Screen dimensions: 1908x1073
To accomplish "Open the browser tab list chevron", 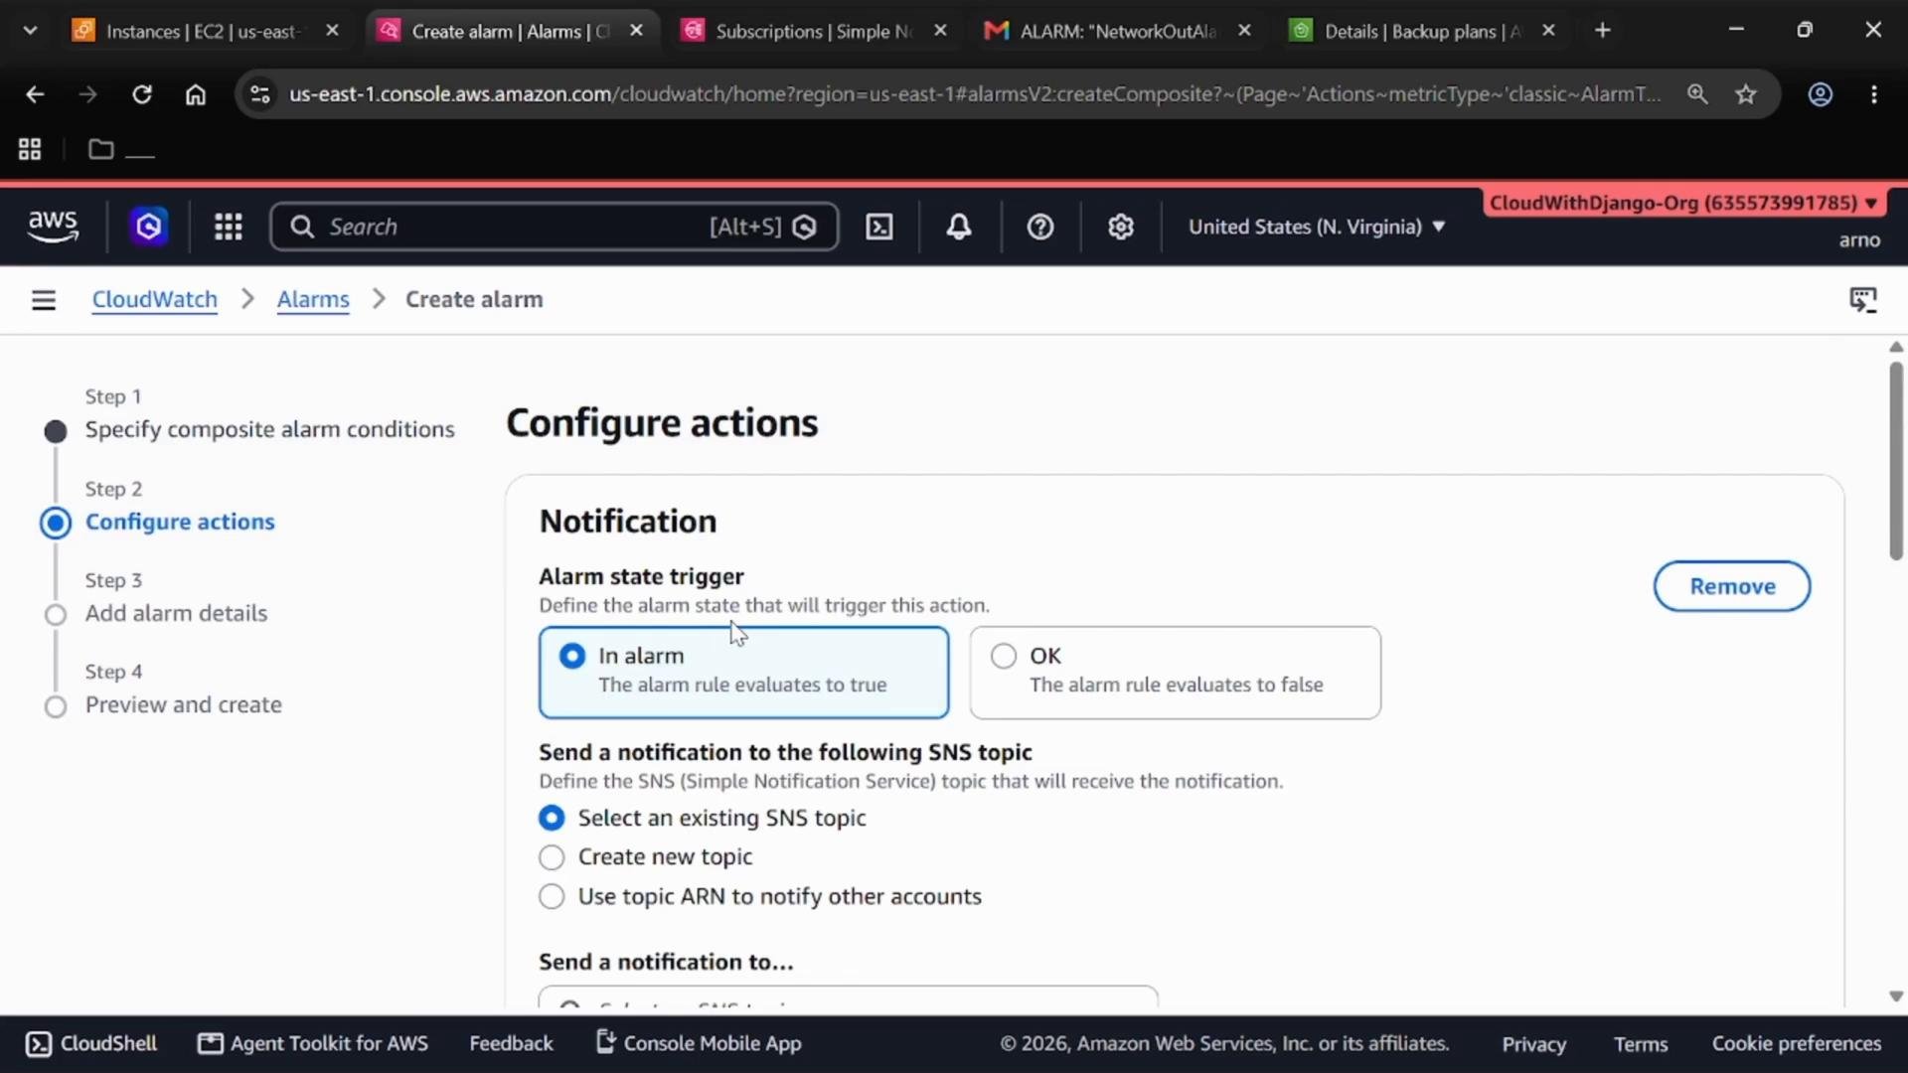I will pyautogui.click(x=30, y=31).
